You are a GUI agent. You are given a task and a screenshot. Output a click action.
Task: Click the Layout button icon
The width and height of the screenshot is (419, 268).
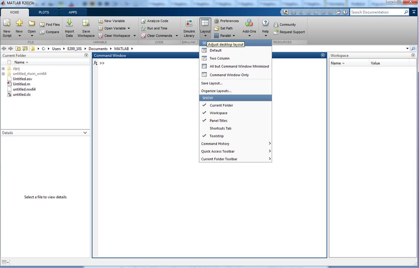pos(205,23)
